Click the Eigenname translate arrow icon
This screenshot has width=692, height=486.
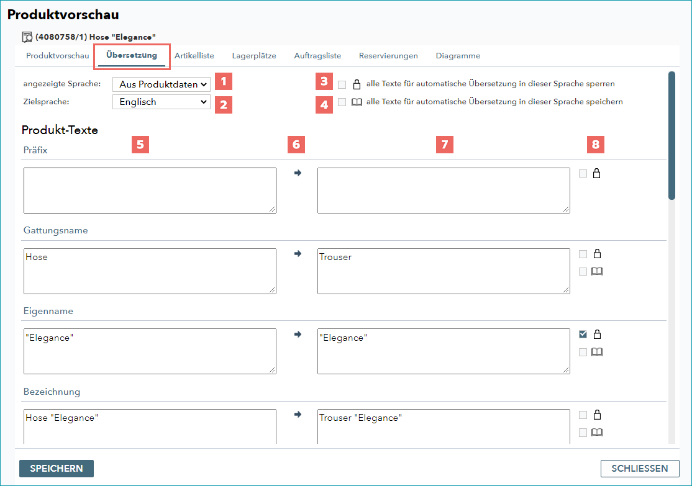coord(298,335)
